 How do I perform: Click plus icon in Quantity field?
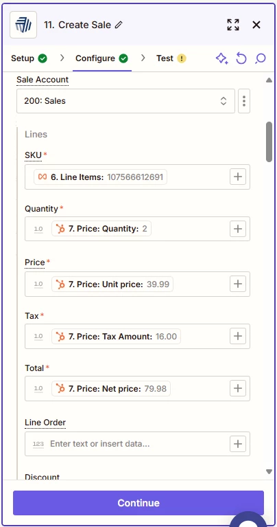238,229
